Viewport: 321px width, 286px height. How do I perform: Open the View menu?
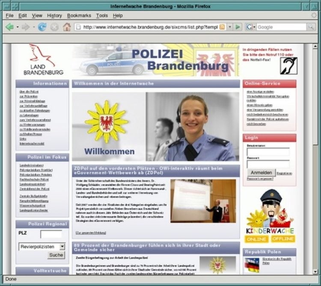(37, 15)
